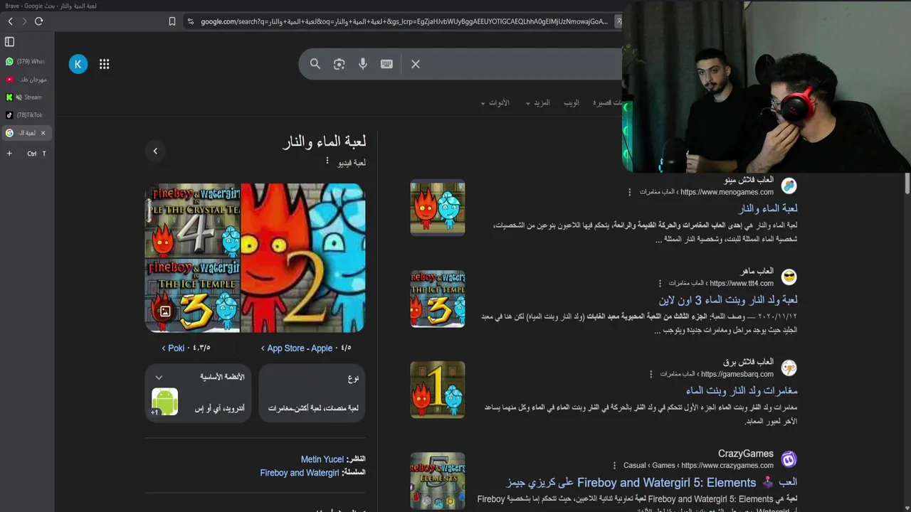Click the العاب ماهر site favicon
This screenshot has height=512, width=911.
tap(789, 277)
